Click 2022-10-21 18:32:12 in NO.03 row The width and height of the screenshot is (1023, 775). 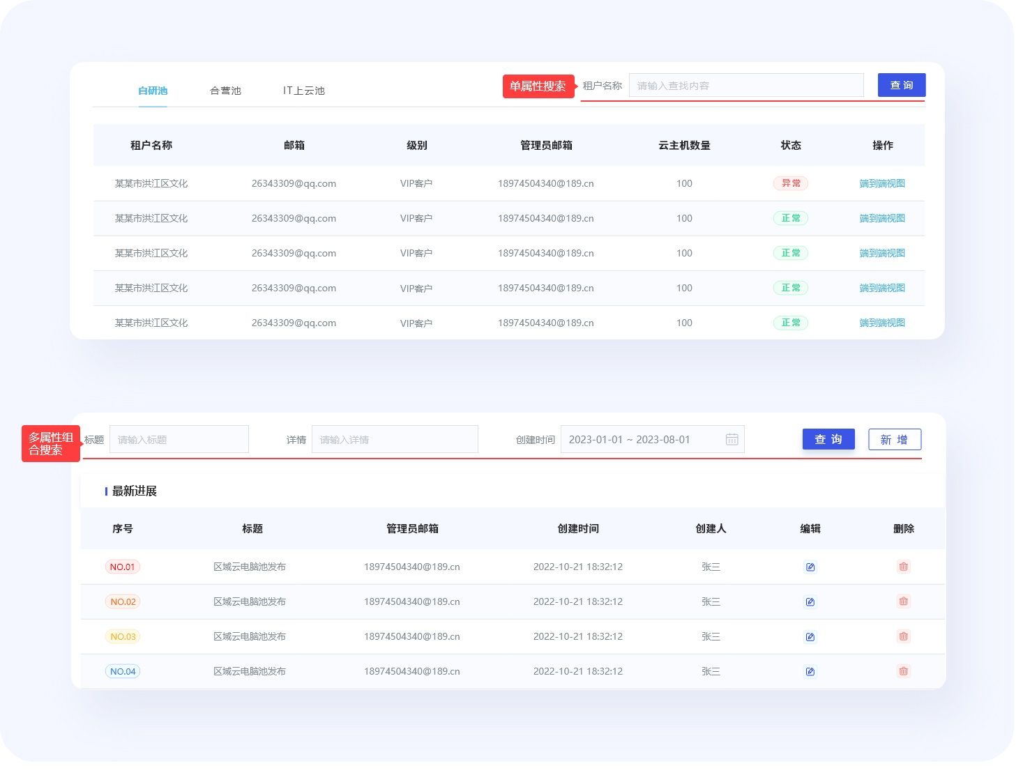578,636
